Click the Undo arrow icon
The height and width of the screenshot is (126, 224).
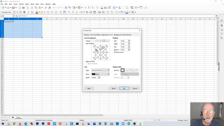55,8
